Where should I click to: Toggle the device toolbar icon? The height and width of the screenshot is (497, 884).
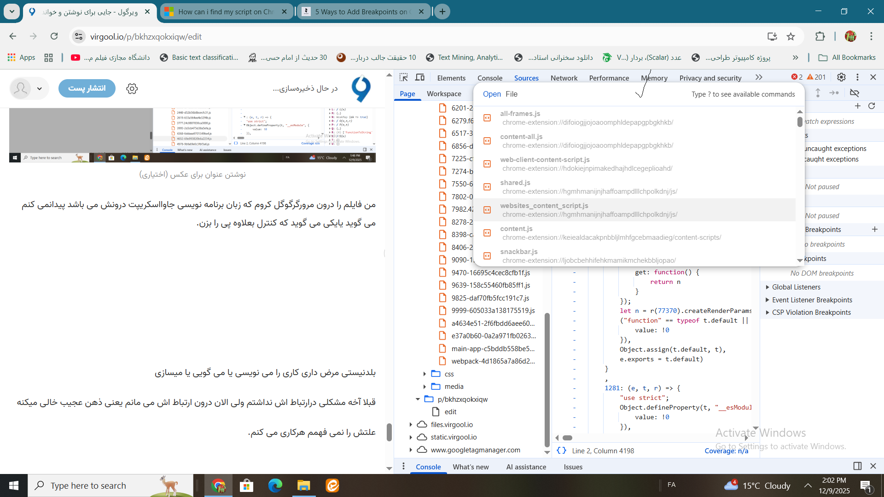(x=420, y=77)
